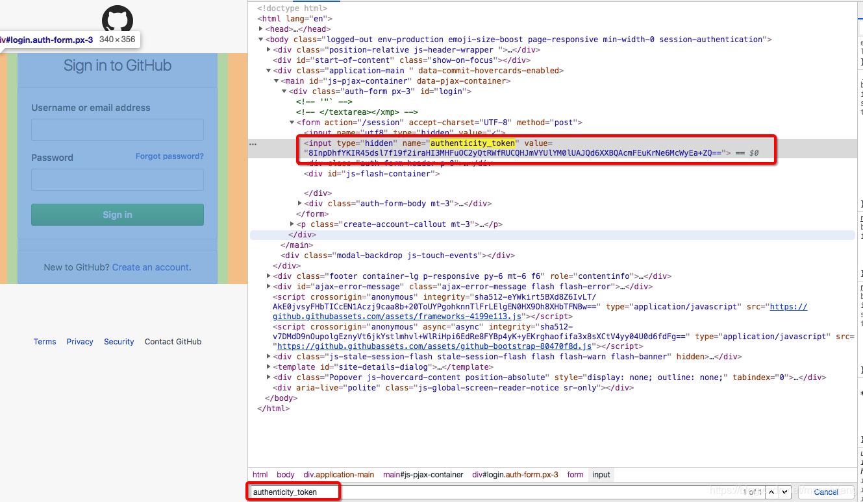Expand the footer container-lg div node
The width and height of the screenshot is (863, 502).
click(269, 276)
